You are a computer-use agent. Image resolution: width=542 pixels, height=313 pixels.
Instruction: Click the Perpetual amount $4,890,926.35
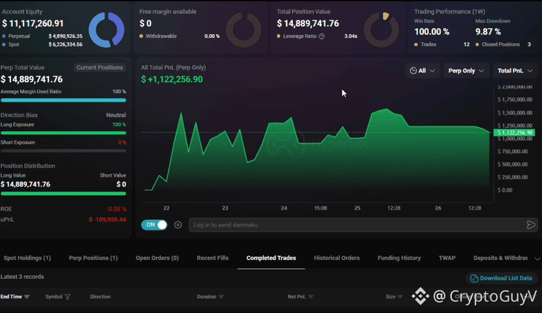coord(65,37)
